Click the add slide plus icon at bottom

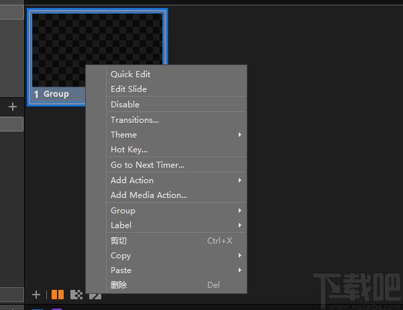click(36, 295)
